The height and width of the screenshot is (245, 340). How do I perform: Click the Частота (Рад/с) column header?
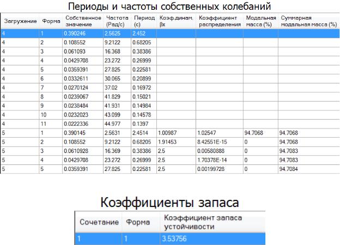tap(117, 21)
